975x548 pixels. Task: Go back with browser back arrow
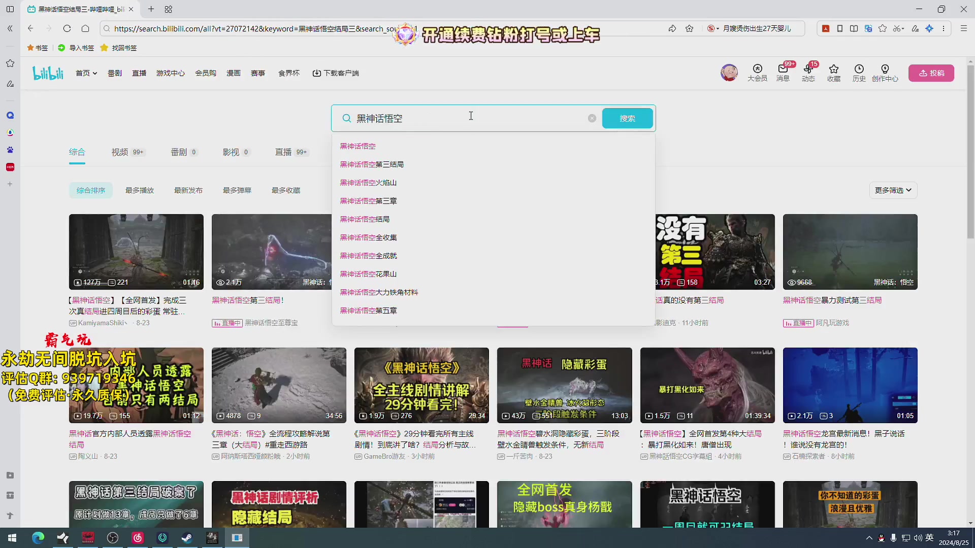(x=30, y=28)
